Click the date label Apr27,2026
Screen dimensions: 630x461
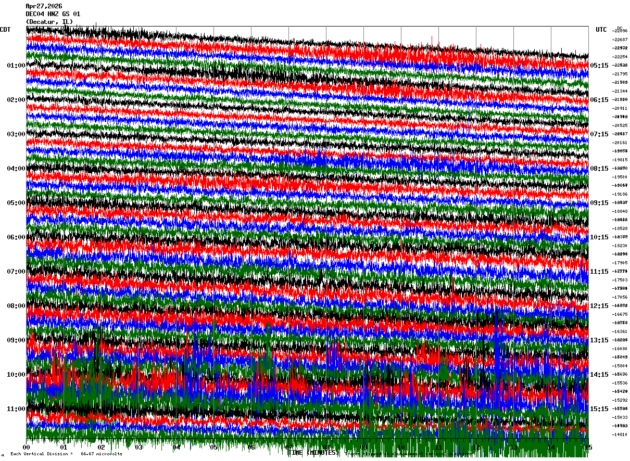pos(44,6)
